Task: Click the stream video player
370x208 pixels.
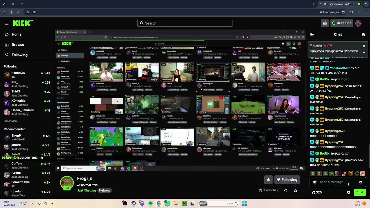Action: [180, 100]
